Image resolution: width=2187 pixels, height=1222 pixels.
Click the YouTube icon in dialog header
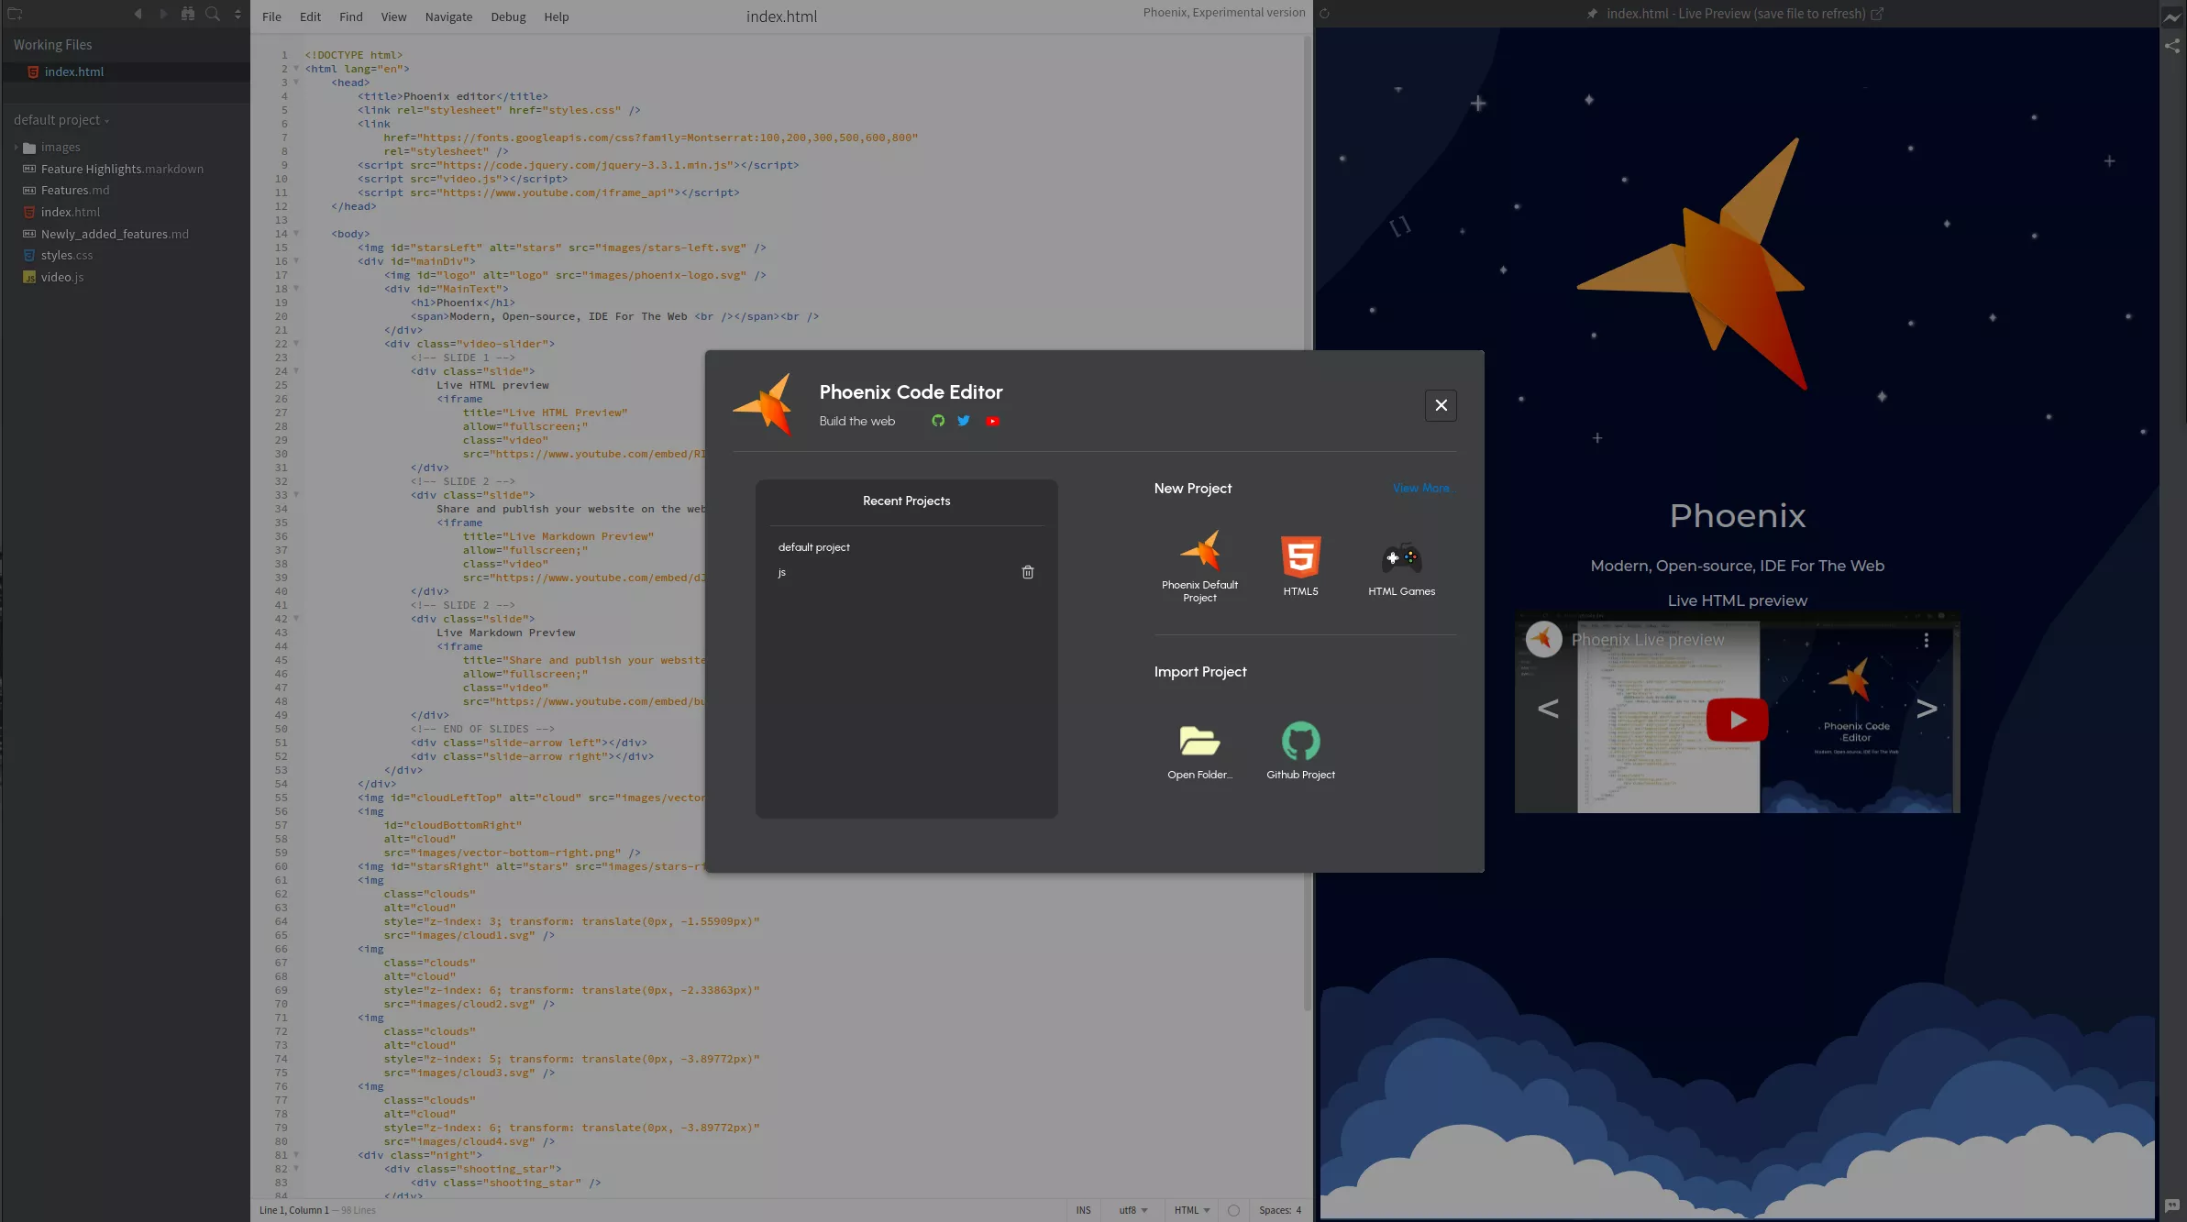[992, 421]
